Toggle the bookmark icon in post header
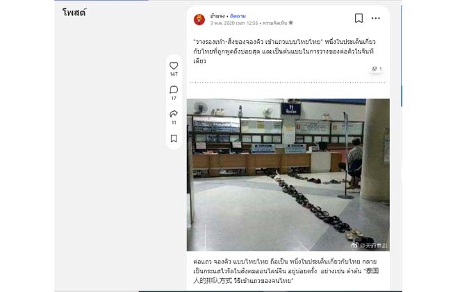The width and height of the screenshot is (469, 292). coord(359,18)
